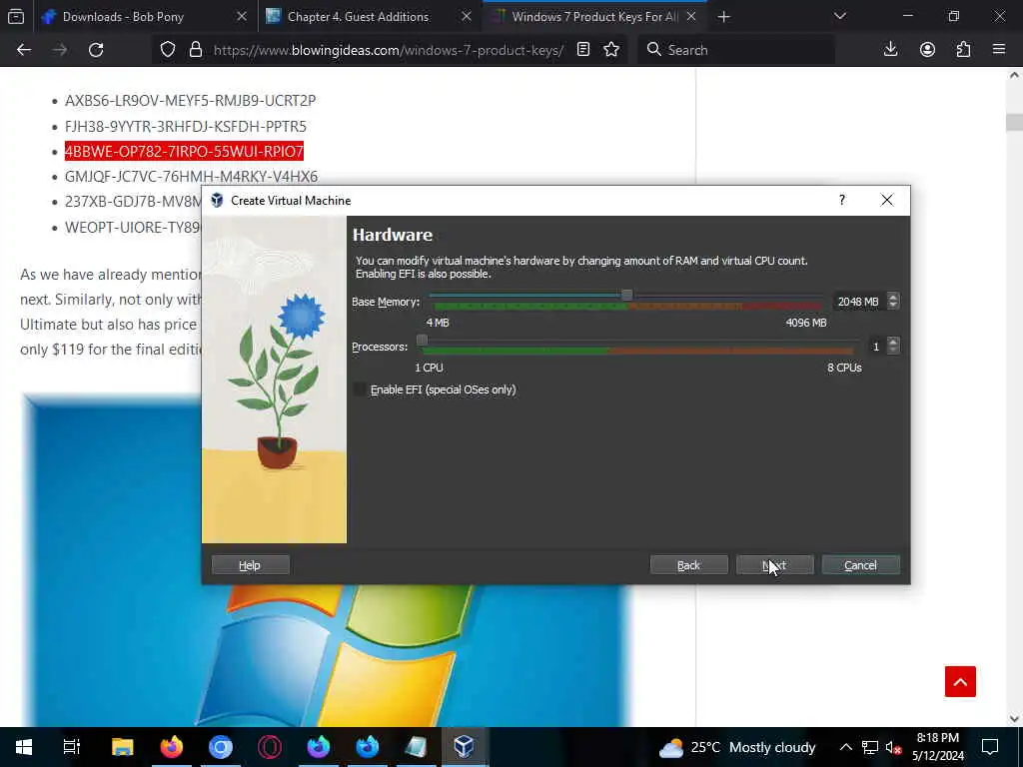Reload the page in Firefox

click(x=96, y=50)
